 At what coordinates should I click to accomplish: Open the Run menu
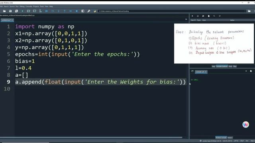17,6
